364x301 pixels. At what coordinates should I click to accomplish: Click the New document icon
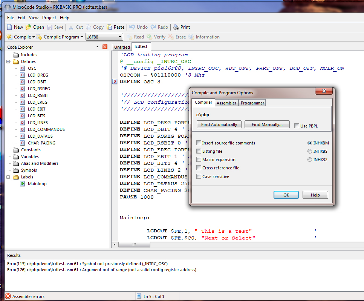click(9, 27)
